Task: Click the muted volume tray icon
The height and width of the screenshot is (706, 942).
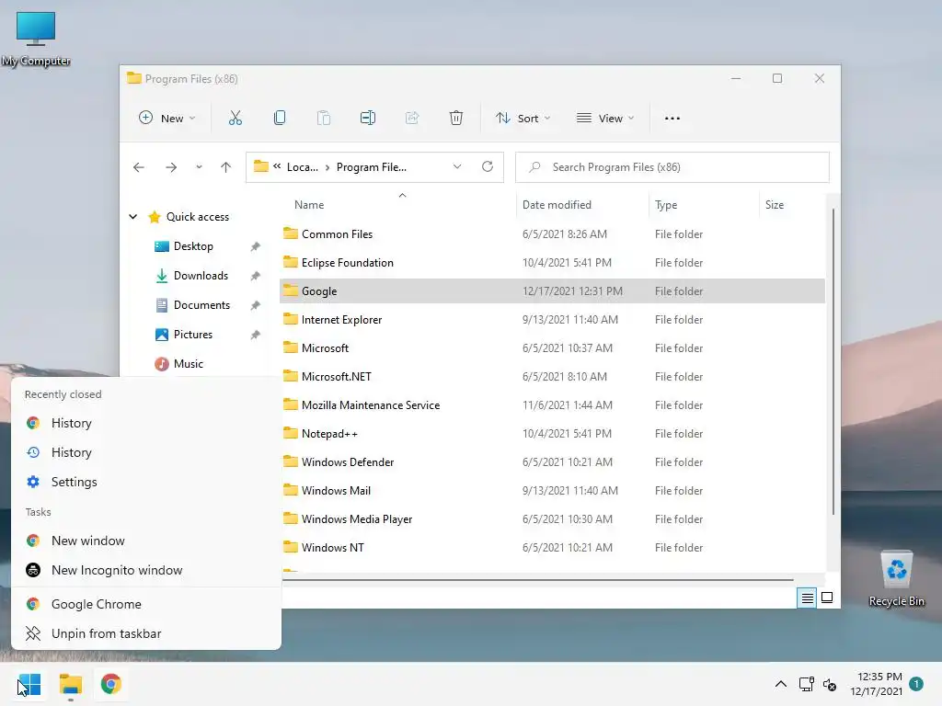Action: click(x=830, y=684)
